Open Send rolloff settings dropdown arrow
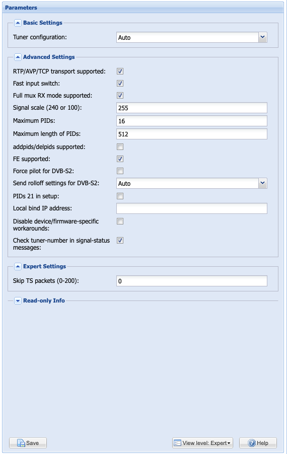This screenshot has width=287, height=454. [x=262, y=183]
